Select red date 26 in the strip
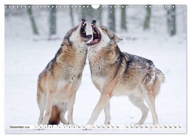 156,127
